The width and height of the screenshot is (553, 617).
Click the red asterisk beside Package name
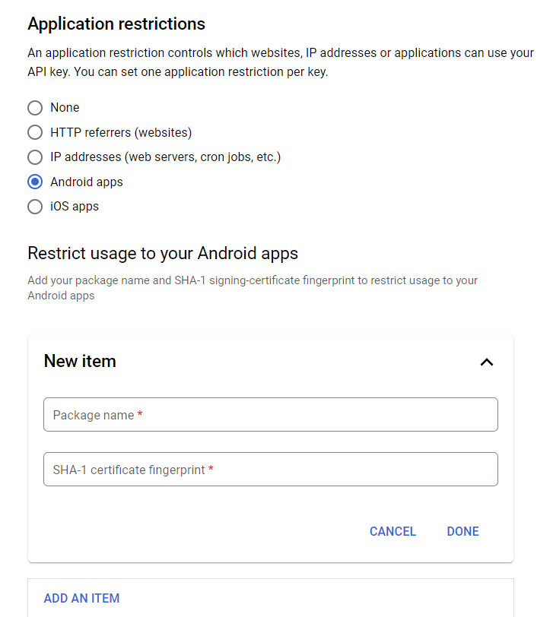(140, 415)
